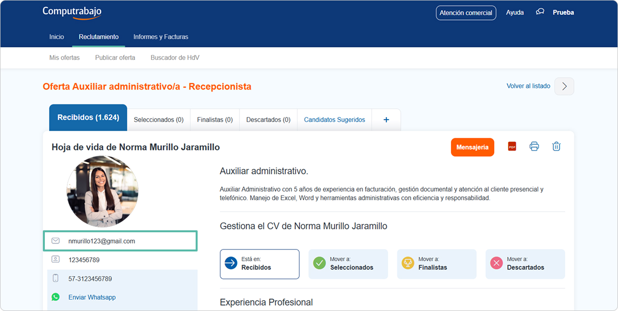The width and height of the screenshot is (618, 311).
Task: Open the chat messages icon in header
Action: tap(540, 12)
